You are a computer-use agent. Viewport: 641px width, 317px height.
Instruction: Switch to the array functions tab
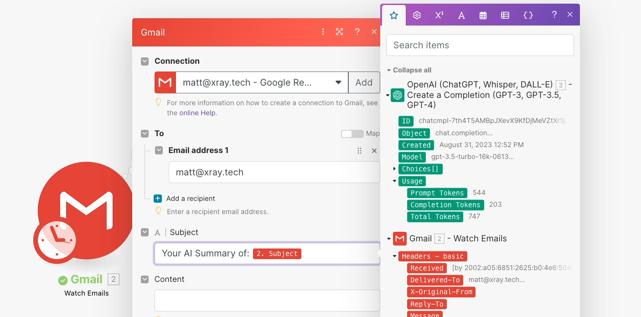(x=505, y=15)
